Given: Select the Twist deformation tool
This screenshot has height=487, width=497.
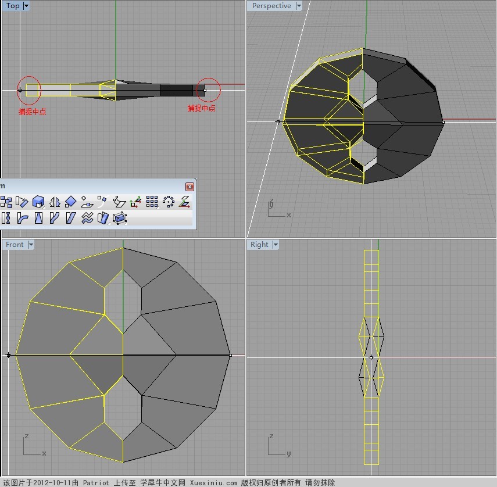Looking at the screenshot, I should pos(6,218).
